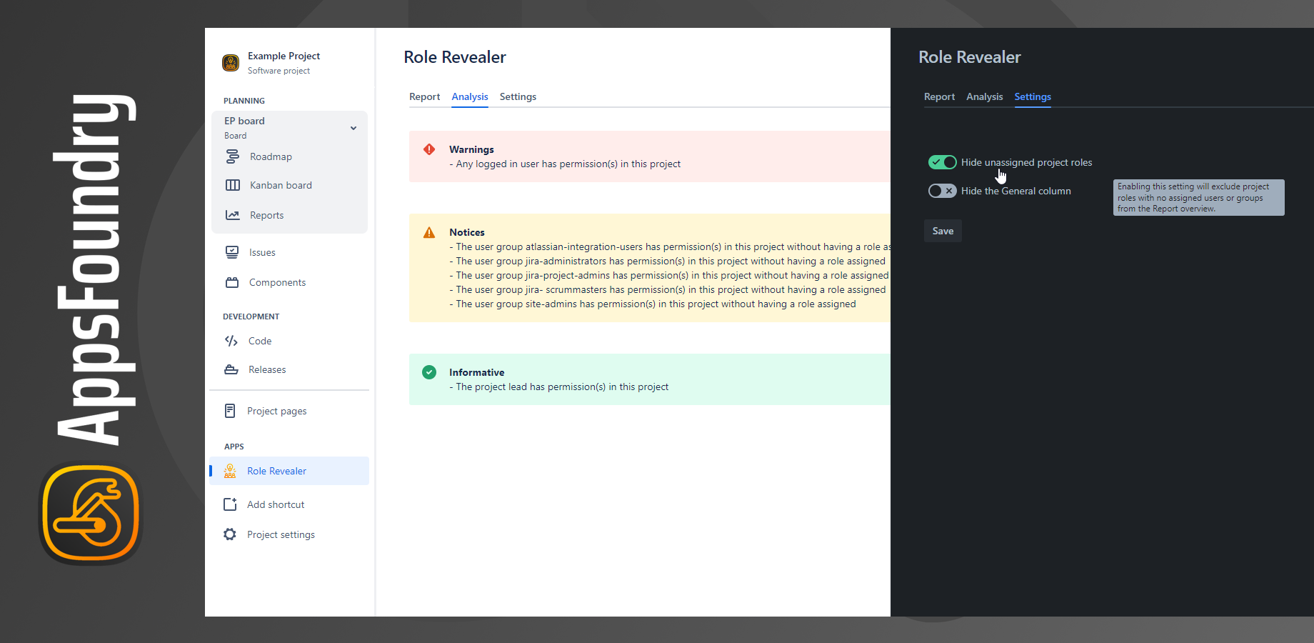The image size is (1314, 643).
Task: Open Issues in sidebar
Action: pyautogui.click(x=262, y=252)
